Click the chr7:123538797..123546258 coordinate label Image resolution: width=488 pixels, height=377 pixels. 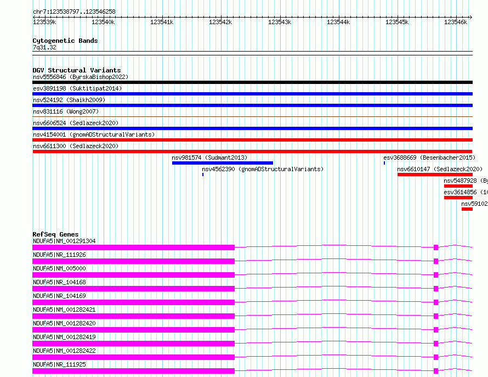tap(74, 12)
